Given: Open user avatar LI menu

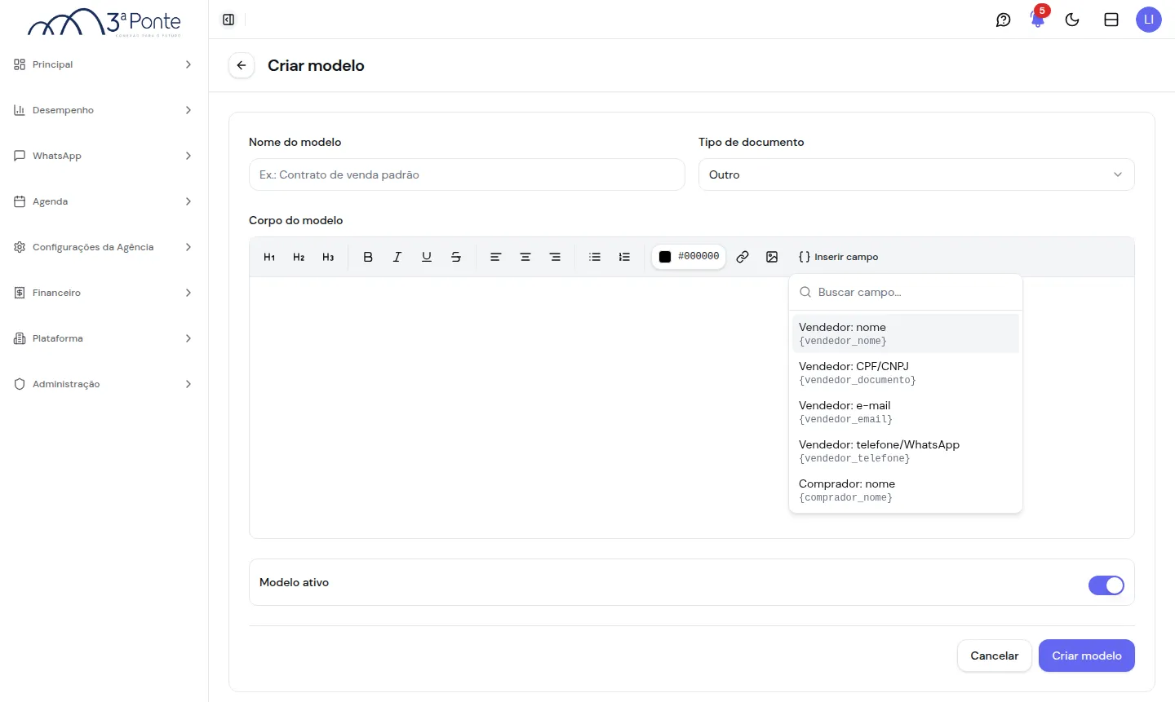Looking at the screenshot, I should tap(1149, 20).
